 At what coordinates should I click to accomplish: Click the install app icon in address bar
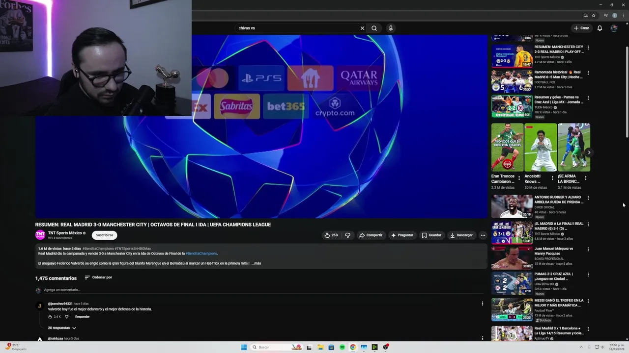(585, 15)
